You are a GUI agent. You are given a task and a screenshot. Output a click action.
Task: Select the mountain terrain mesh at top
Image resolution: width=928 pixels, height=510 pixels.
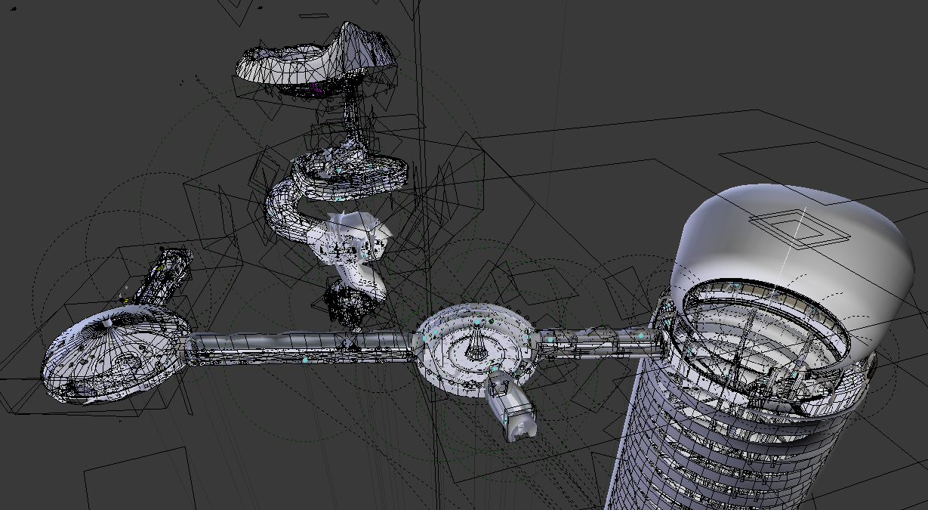[317, 59]
